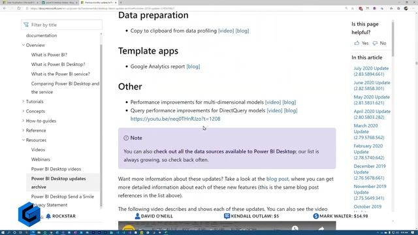Click the taskbar search magnifier icon
The image size is (418, 235).
[8, 232]
